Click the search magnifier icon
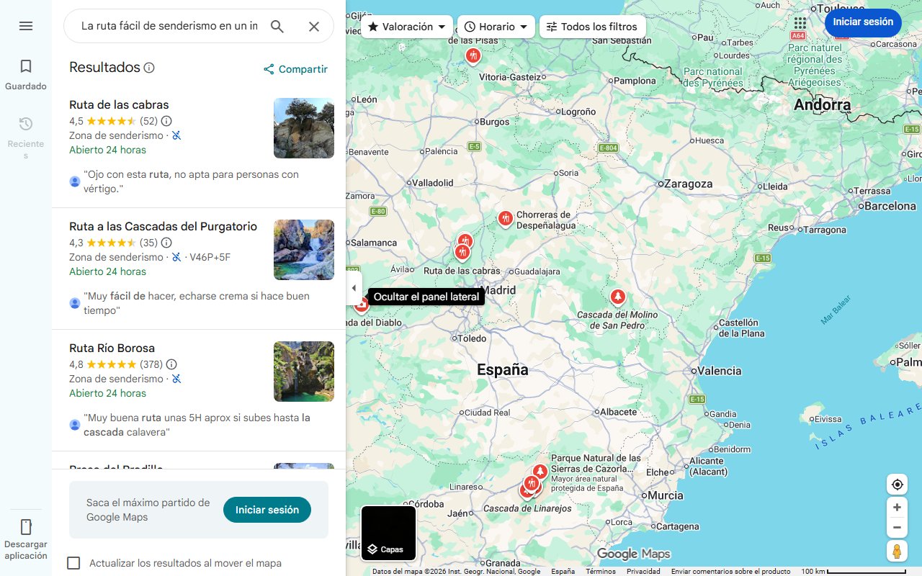Screen dimensions: 922x576 tap(277, 25)
